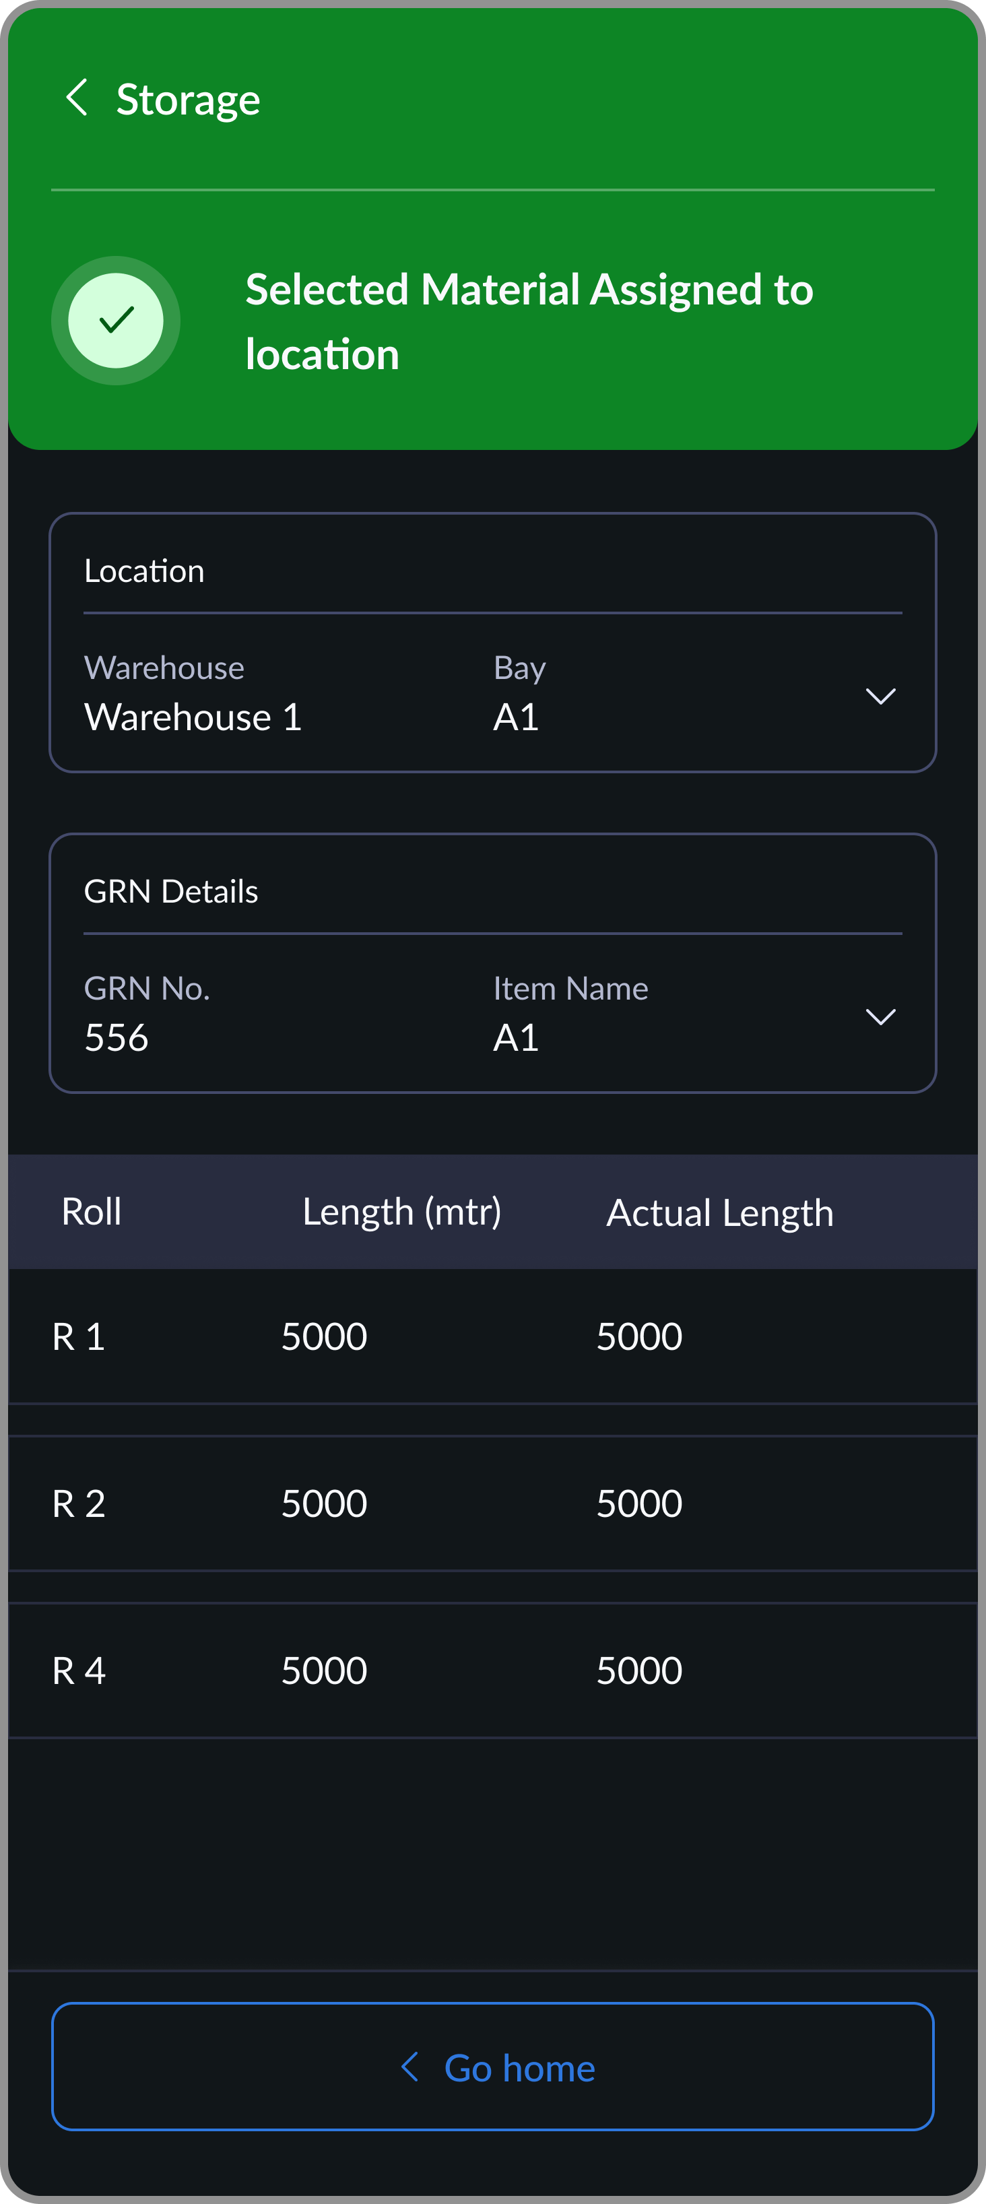Click the left chevron inside Go home button
The image size is (986, 2204).
point(412,2067)
